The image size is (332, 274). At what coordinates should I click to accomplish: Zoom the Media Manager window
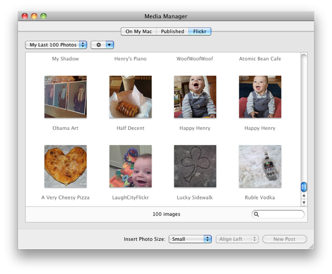44,16
